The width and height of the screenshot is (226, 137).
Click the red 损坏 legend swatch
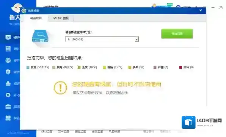tap(180, 67)
